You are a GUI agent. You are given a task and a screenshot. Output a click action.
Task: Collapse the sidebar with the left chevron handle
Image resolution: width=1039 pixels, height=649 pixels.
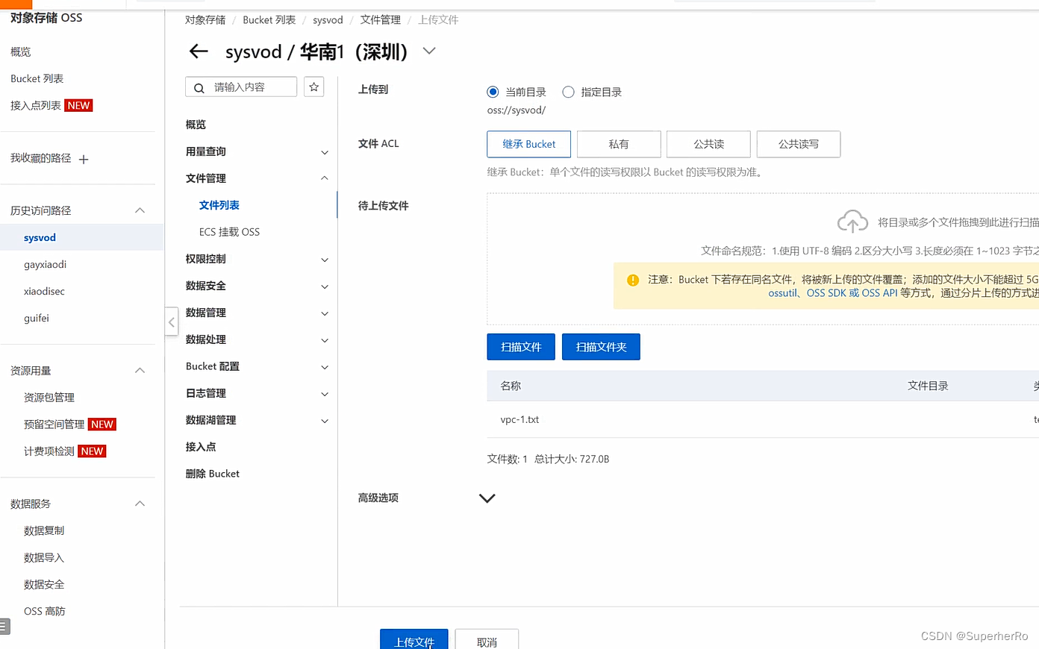(172, 322)
